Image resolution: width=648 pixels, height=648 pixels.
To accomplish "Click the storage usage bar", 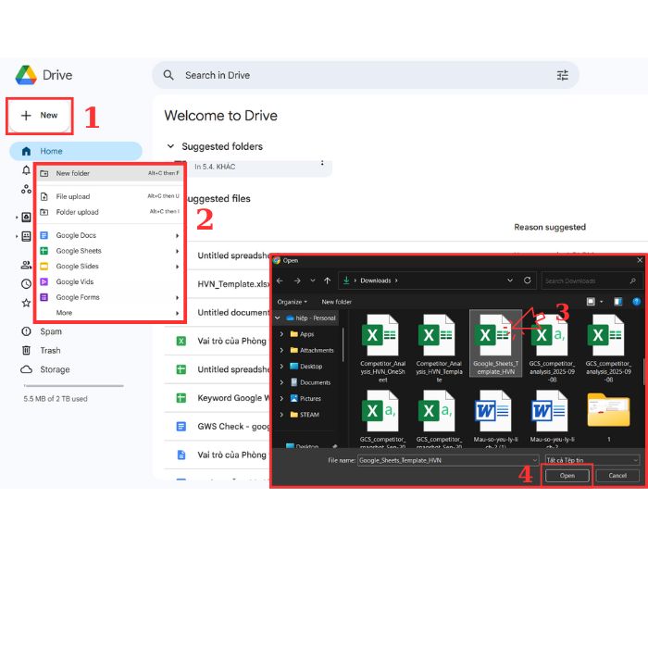I will (73, 386).
